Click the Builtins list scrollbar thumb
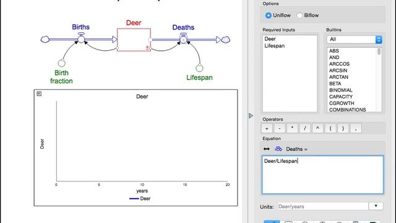This screenshot has height=223, width=396. tap(379, 51)
